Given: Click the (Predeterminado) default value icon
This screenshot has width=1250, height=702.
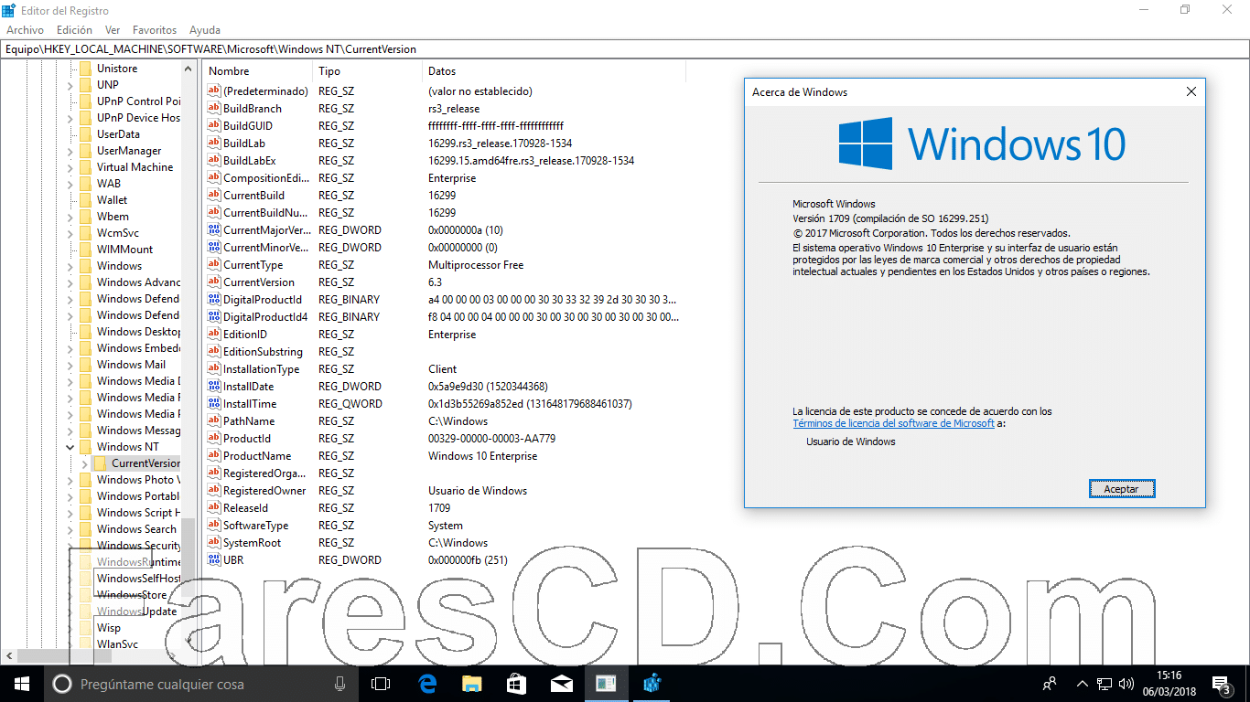Looking at the screenshot, I should click(214, 90).
